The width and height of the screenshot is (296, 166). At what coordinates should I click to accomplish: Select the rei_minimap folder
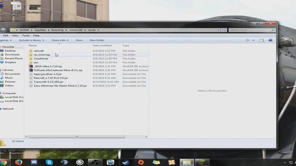(42, 55)
